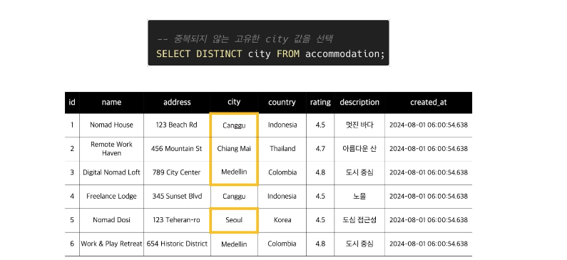Click the 4.7 rating cell
The image size is (567, 260).
[320, 148]
